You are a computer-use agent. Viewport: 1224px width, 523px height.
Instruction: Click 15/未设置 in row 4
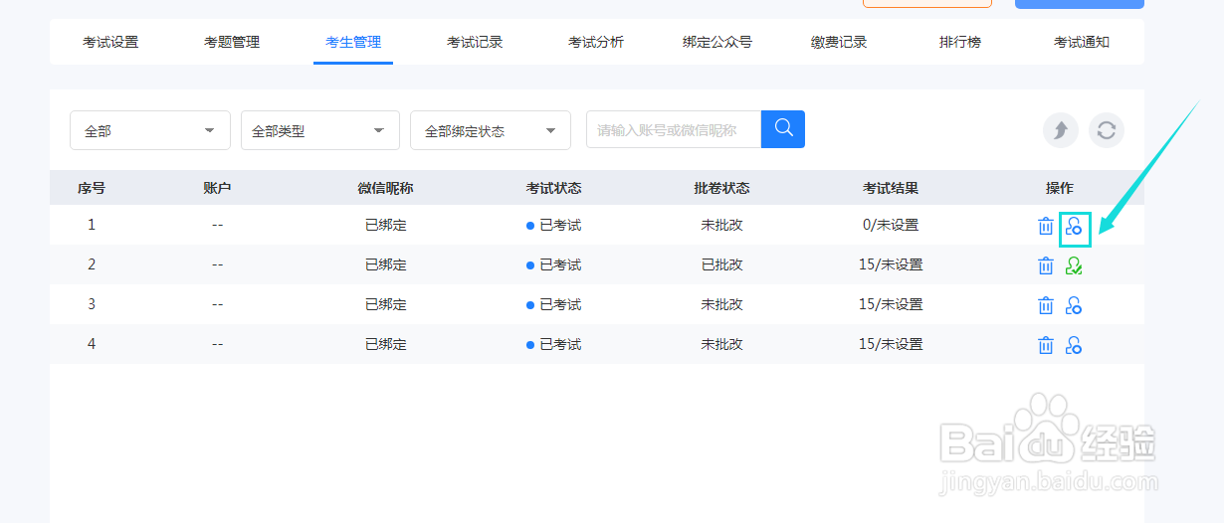(x=891, y=344)
